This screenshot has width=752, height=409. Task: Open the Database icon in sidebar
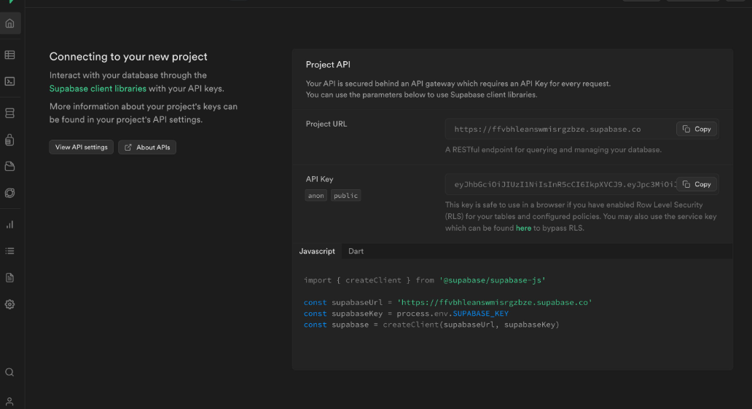pyautogui.click(x=9, y=114)
